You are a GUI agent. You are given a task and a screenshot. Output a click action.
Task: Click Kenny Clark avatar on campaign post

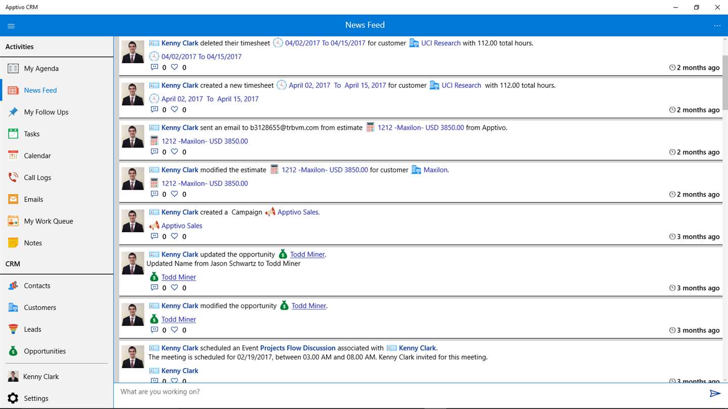point(132,221)
